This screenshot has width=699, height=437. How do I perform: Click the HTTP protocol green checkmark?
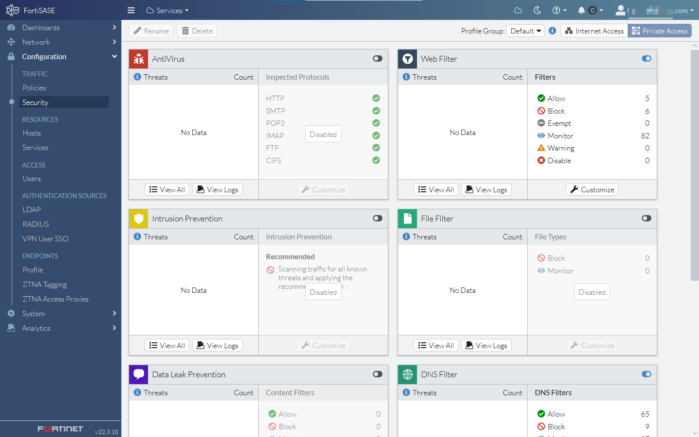pyautogui.click(x=376, y=98)
